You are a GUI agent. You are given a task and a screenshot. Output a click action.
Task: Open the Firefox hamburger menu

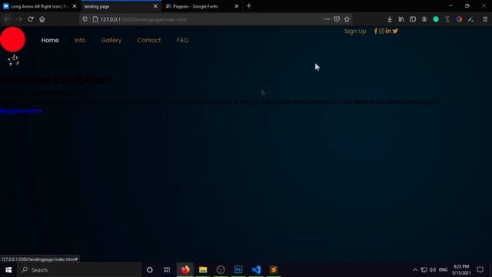[x=485, y=19]
